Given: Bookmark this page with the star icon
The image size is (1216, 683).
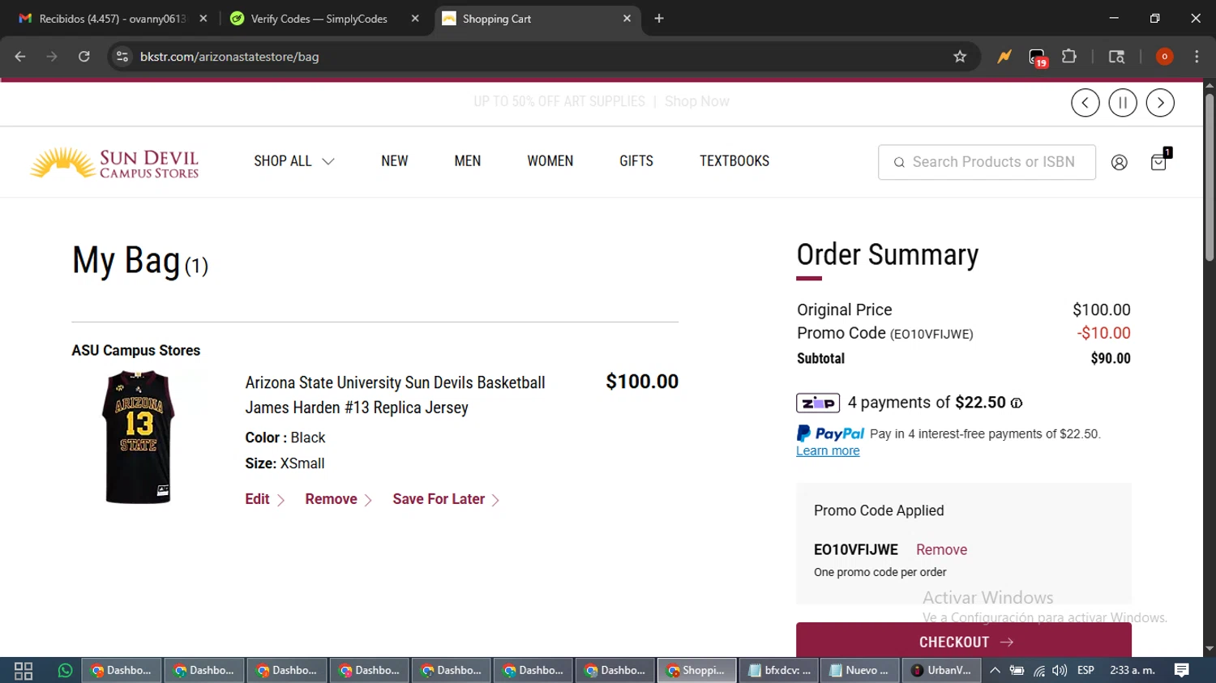Looking at the screenshot, I should coord(960,57).
